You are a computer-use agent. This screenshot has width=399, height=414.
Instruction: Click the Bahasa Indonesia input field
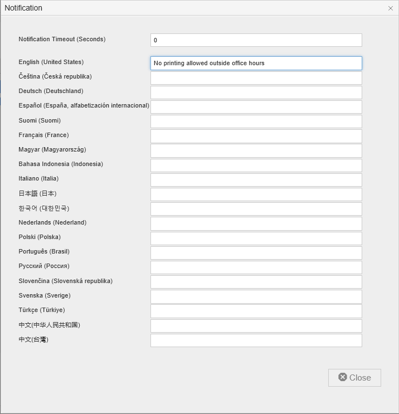[256, 165]
